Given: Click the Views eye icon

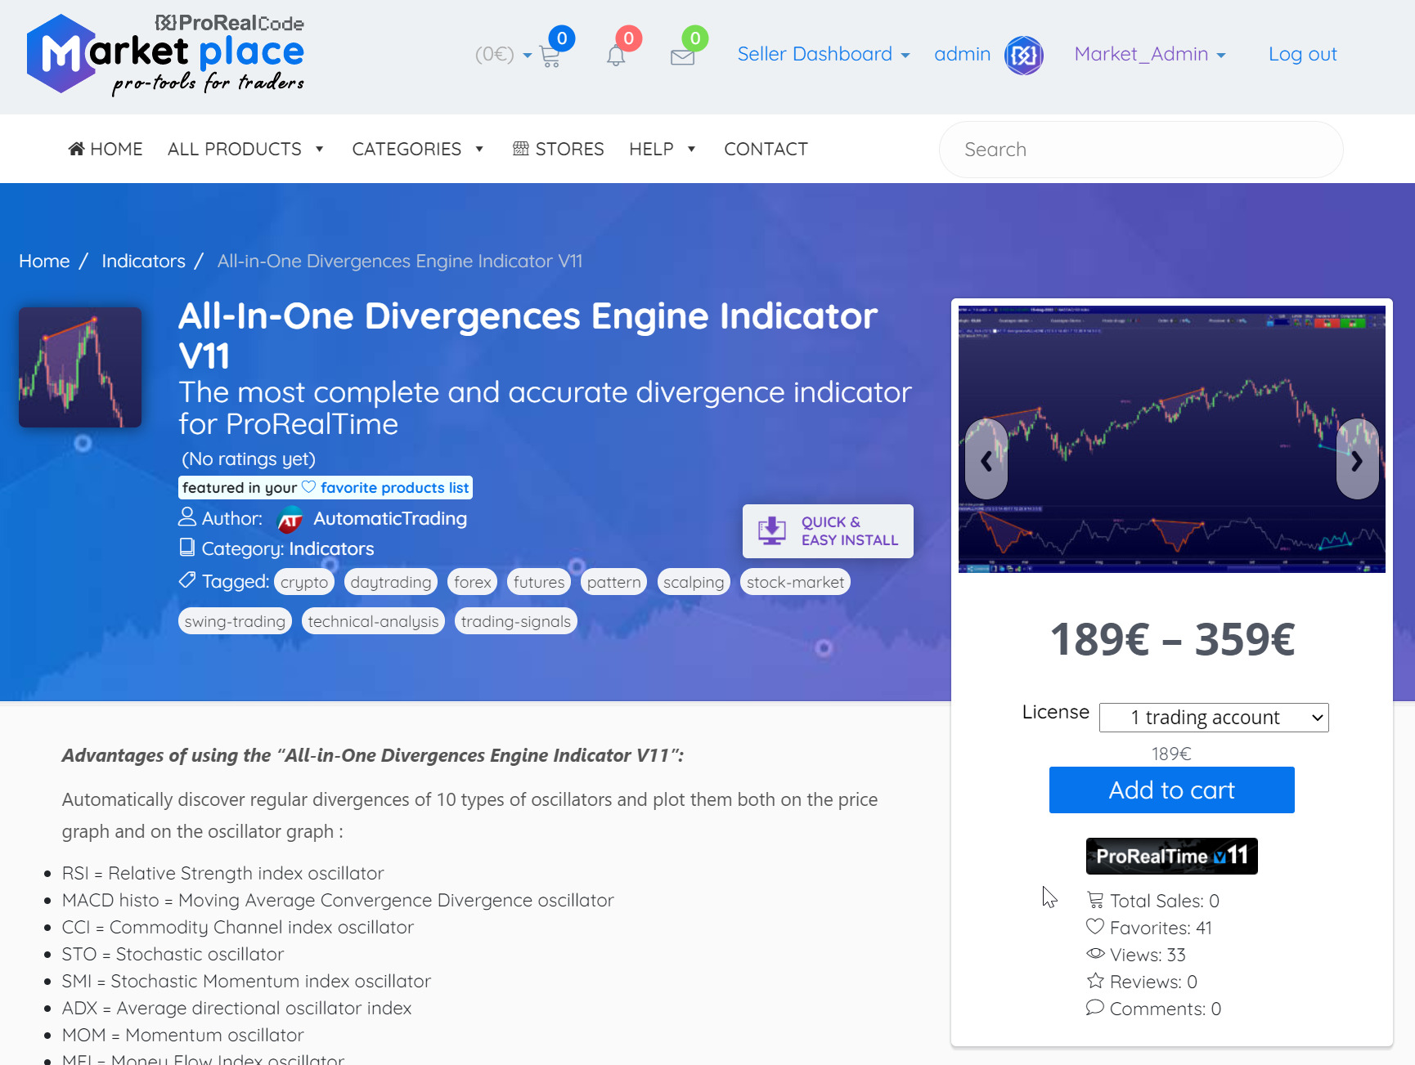Looking at the screenshot, I should (x=1095, y=954).
